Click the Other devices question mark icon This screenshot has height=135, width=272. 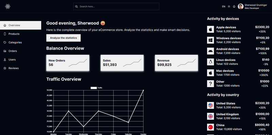[x=210, y=84]
